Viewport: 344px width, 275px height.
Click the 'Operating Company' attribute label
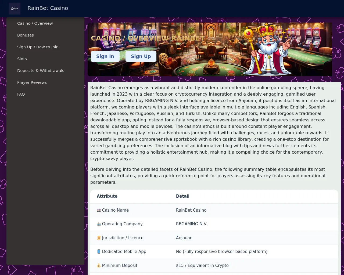click(x=122, y=224)
